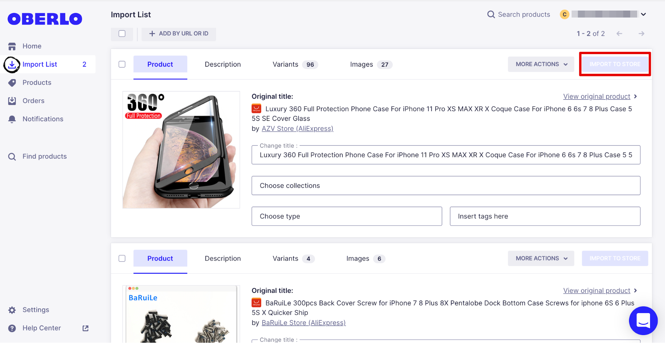665x343 pixels.
Task: Click the Import List count badge 2
Action: (84, 64)
